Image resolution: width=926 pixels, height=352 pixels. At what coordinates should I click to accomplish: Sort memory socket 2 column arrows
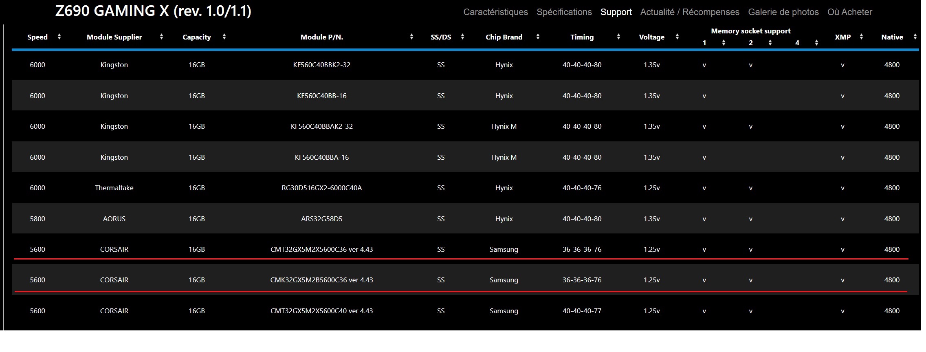pos(770,43)
